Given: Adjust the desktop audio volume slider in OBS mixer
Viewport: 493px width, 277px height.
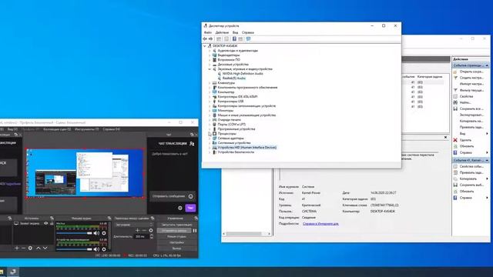Looking at the screenshot, I should [74, 249].
